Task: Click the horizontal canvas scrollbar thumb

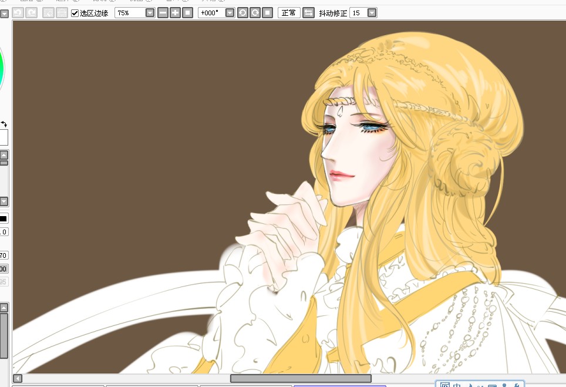Action: (301, 378)
